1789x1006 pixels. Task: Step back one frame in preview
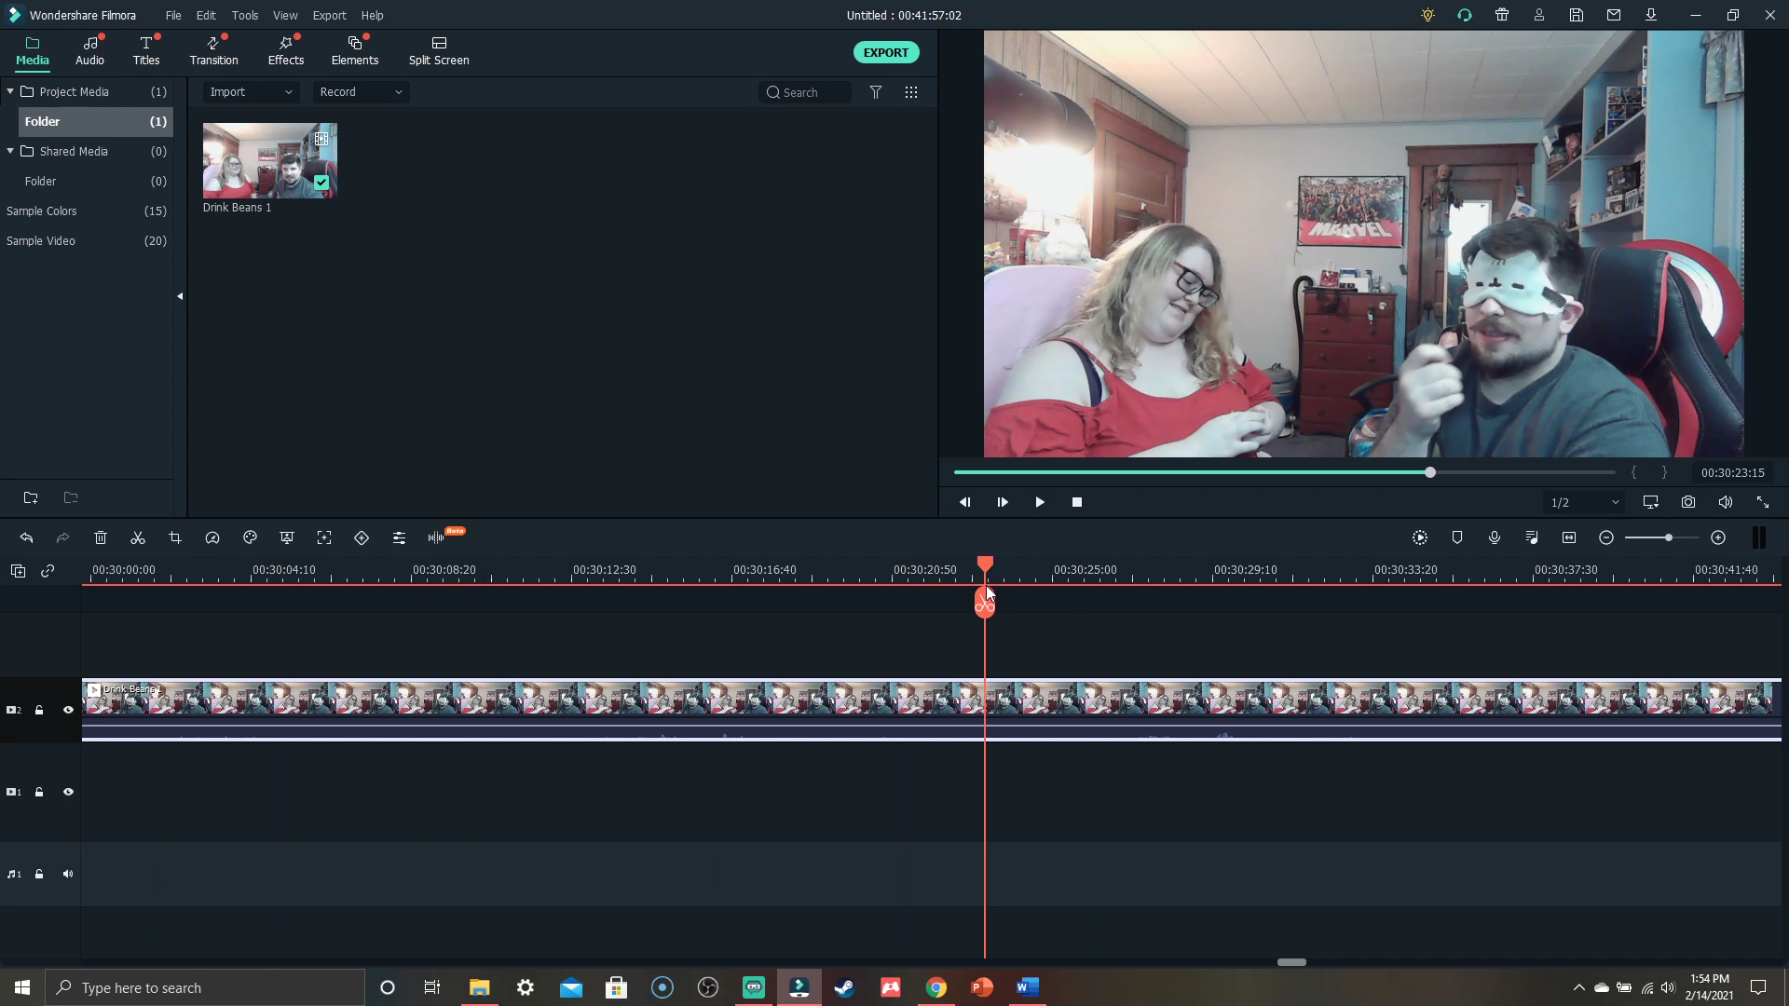[x=965, y=502]
